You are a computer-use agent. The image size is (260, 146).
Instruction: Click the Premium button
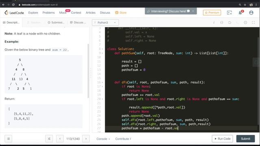point(212,13)
